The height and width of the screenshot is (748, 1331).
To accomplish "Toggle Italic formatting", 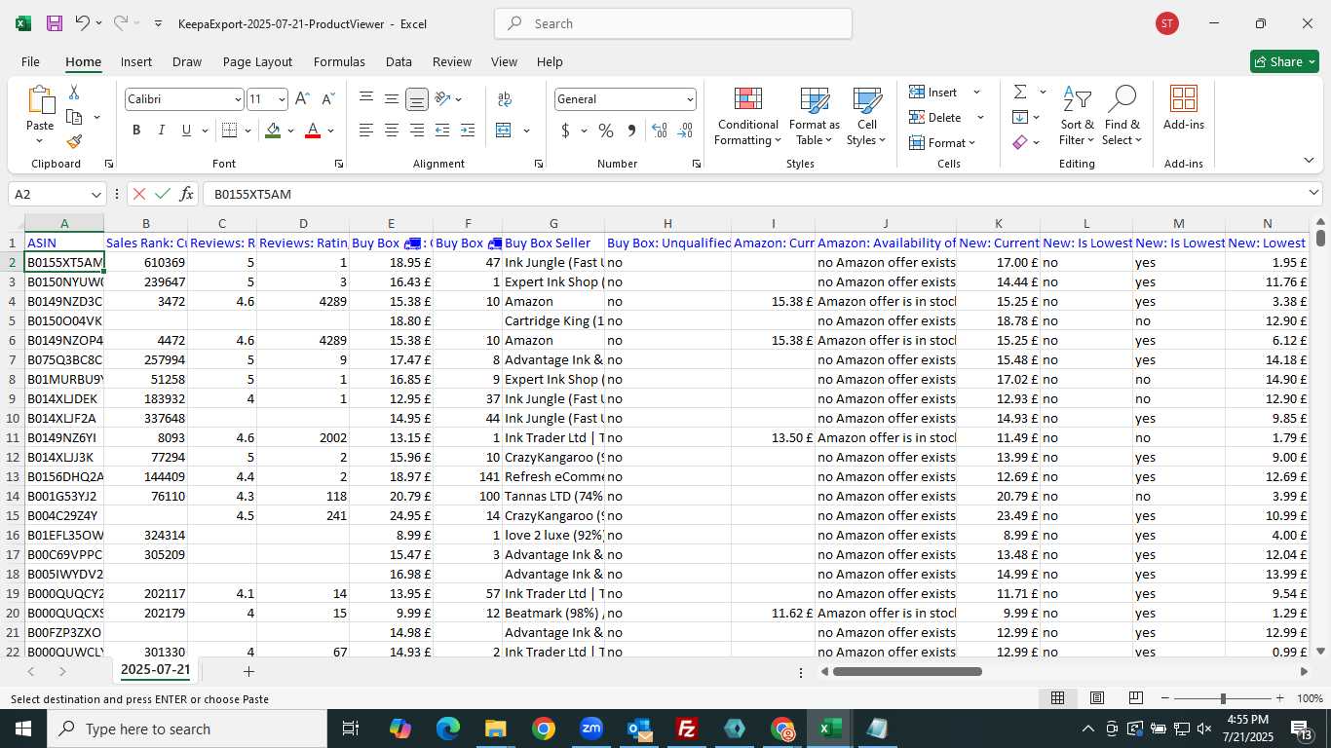I will pyautogui.click(x=161, y=131).
